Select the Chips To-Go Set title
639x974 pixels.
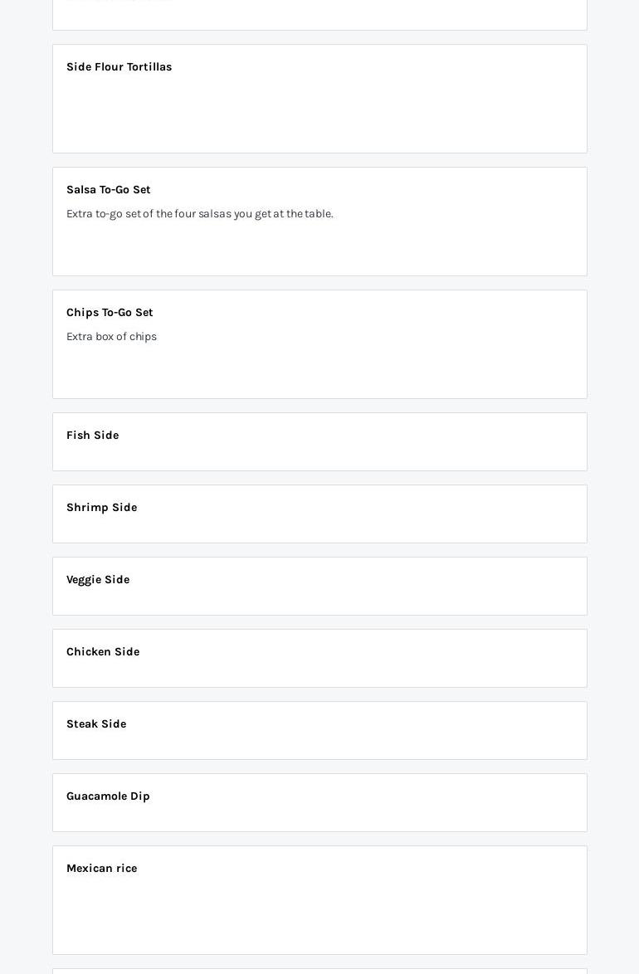[110, 313]
